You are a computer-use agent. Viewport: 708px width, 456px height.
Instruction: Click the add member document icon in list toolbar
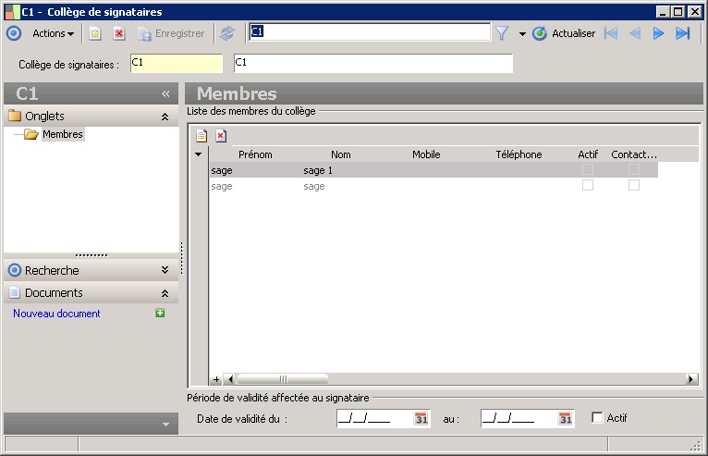click(201, 136)
